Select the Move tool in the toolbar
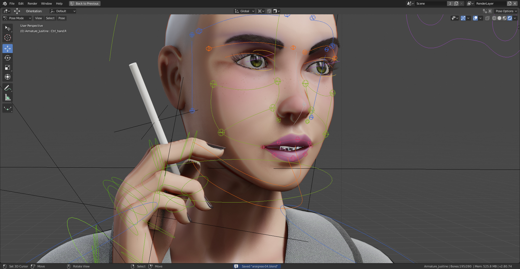Viewport: 520px width, 269px height. pyautogui.click(x=8, y=49)
